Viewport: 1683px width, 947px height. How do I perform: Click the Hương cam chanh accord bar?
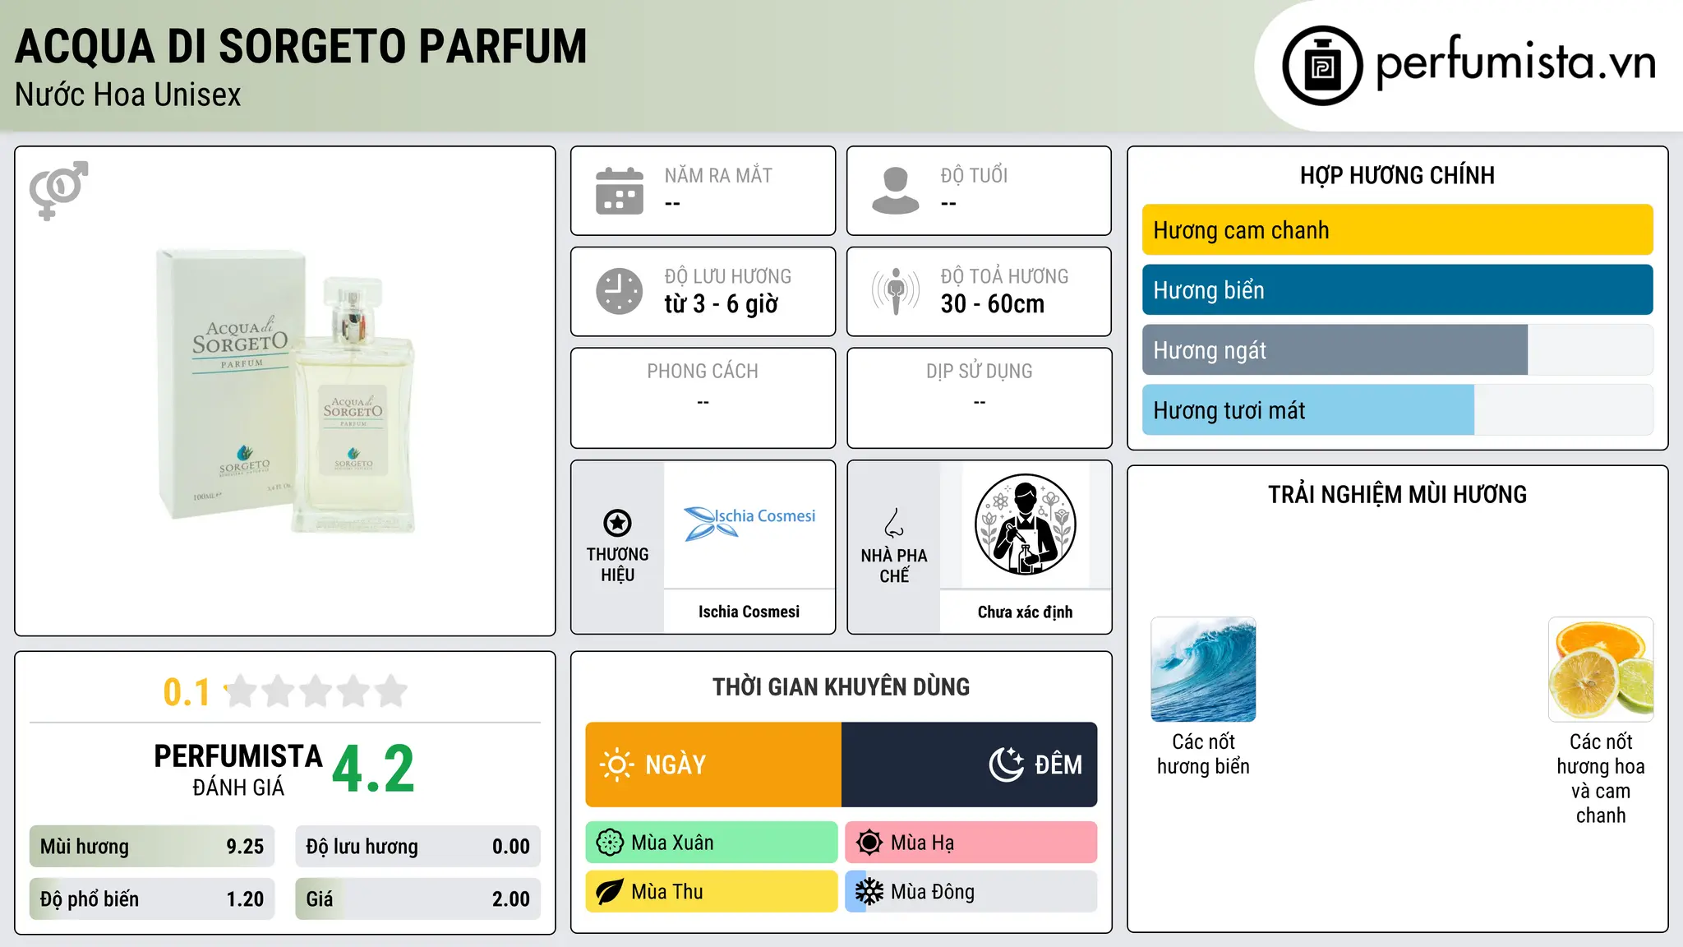[1397, 230]
